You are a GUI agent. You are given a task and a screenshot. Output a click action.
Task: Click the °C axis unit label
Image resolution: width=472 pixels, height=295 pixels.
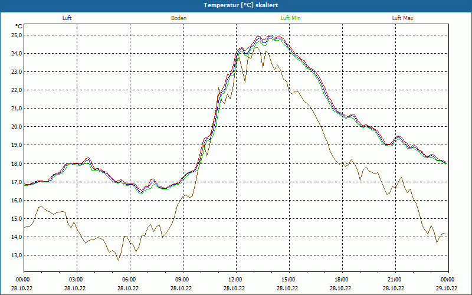click(19, 27)
